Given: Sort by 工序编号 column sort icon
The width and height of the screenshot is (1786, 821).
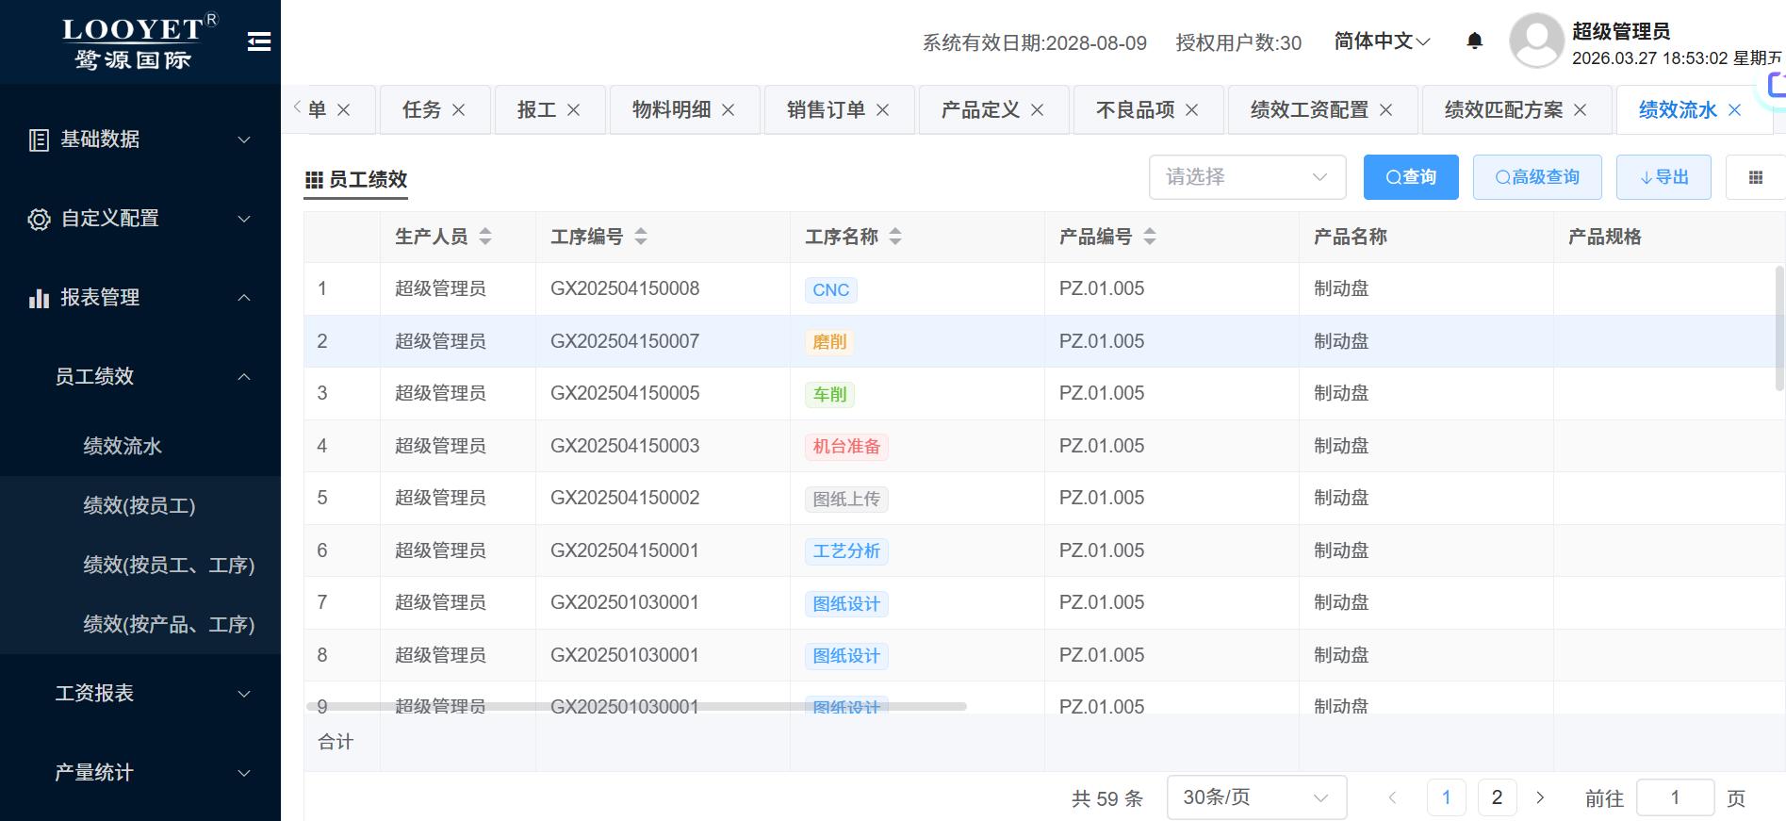Looking at the screenshot, I should pyautogui.click(x=641, y=237).
